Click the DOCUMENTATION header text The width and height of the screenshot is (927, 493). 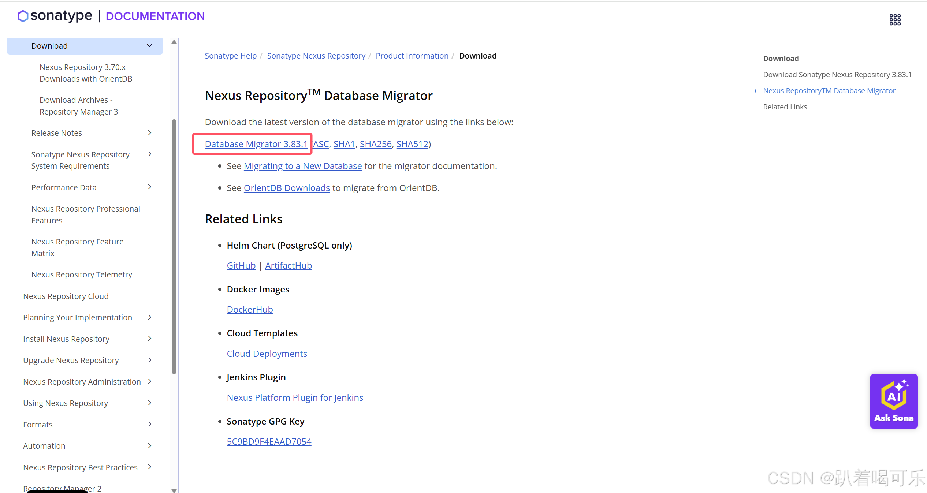pyautogui.click(x=155, y=16)
